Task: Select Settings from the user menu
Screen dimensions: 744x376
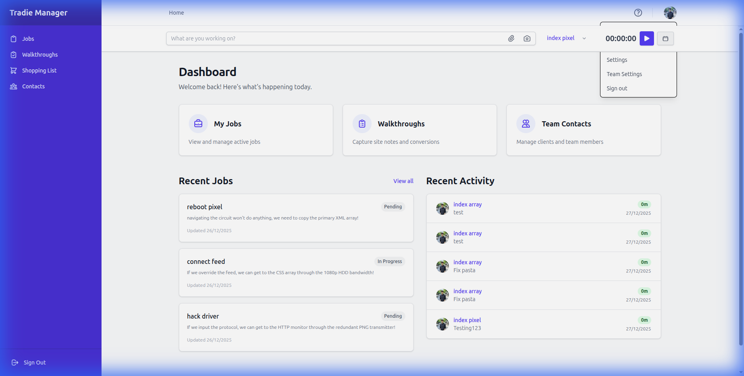Action: pyautogui.click(x=617, y=60)
